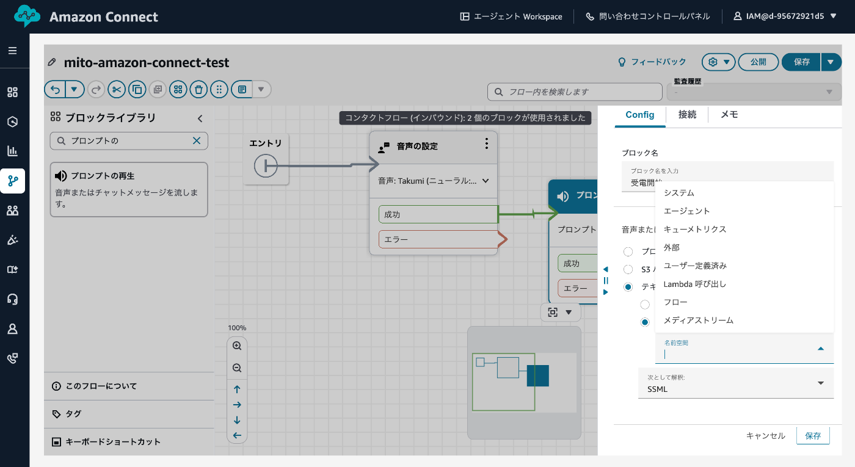Click the notes toolbar button
Screen dimensions: 855x467
[x=242, y=90]
